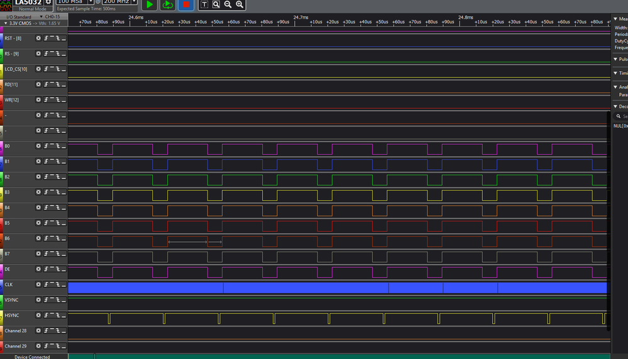Open settings gear for Channel 28
The image size is (628, 359).
point(38,331)
